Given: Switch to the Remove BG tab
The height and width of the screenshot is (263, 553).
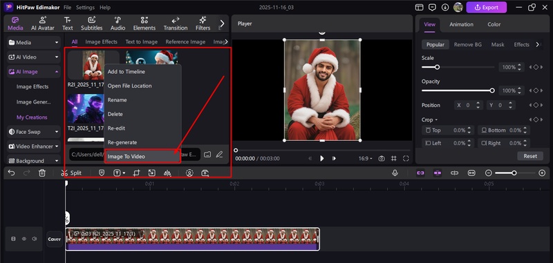Looking at the screenshot, I should pos(468,44).
